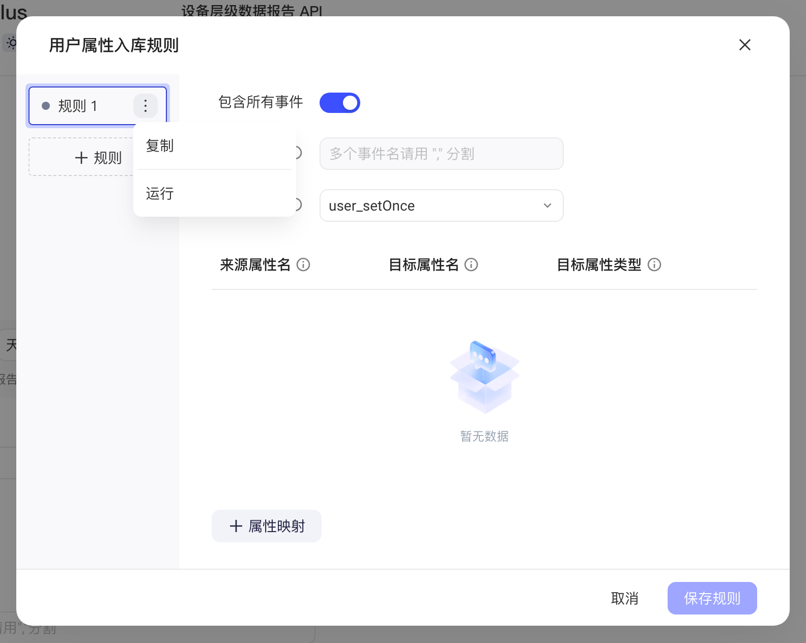This screenshot has height=643, width=806.
Task: Focus the 多个事件名 input field
Action: 442,154
